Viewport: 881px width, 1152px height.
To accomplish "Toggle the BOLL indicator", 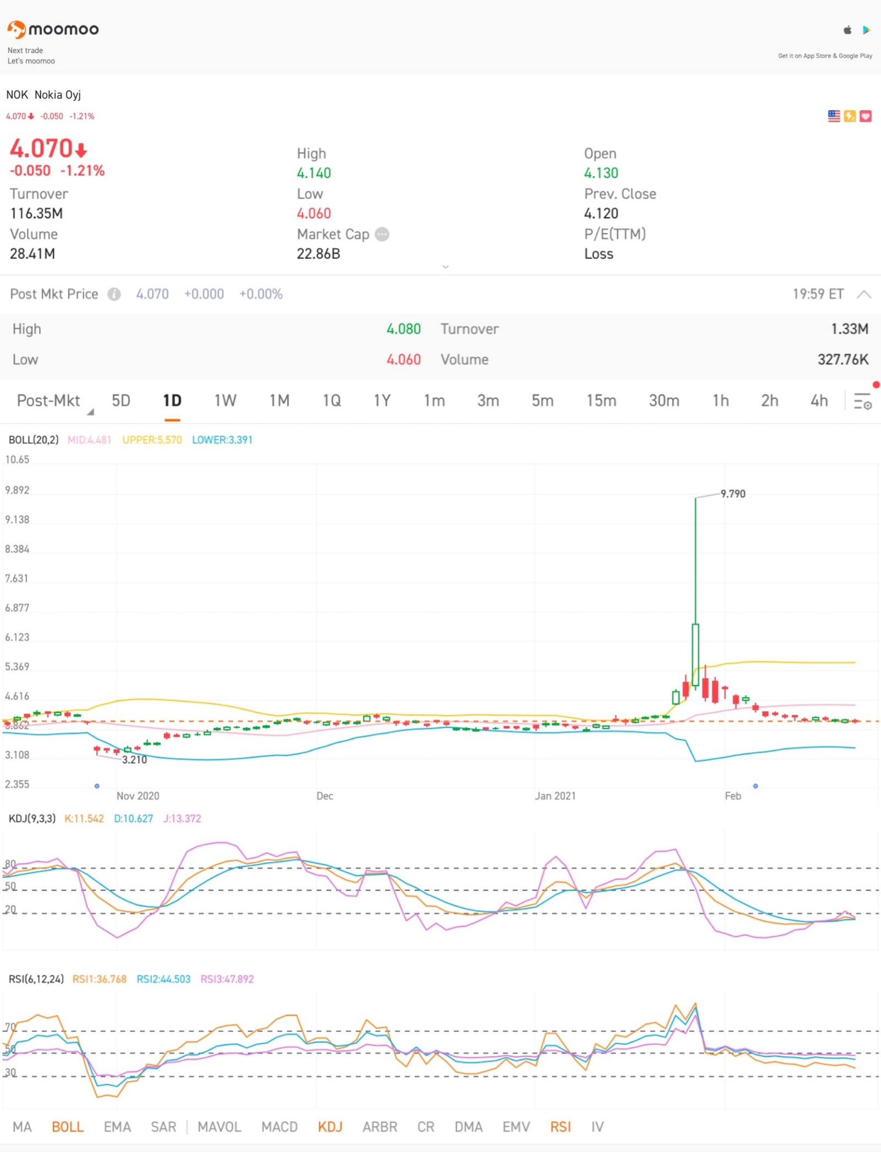I will tap(68, 1127).
